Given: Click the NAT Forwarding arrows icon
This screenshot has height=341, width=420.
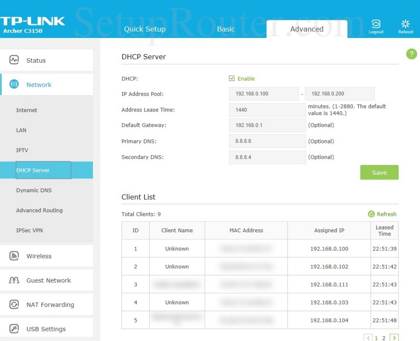Looking at the screenshot, I should (x=14, y=304).
